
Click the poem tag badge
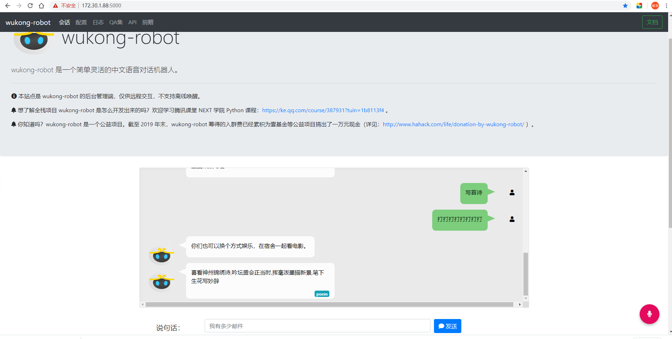click(322, 294)
